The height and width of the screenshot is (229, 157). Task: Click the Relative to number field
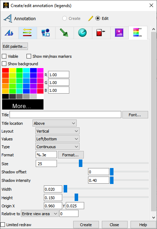tap(69, 213)
